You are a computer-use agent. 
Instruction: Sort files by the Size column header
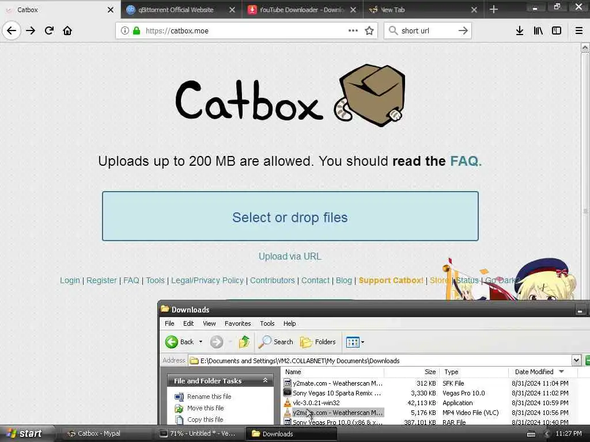point(411,372)
